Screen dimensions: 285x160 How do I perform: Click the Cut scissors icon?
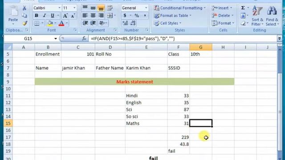point(24,8)
